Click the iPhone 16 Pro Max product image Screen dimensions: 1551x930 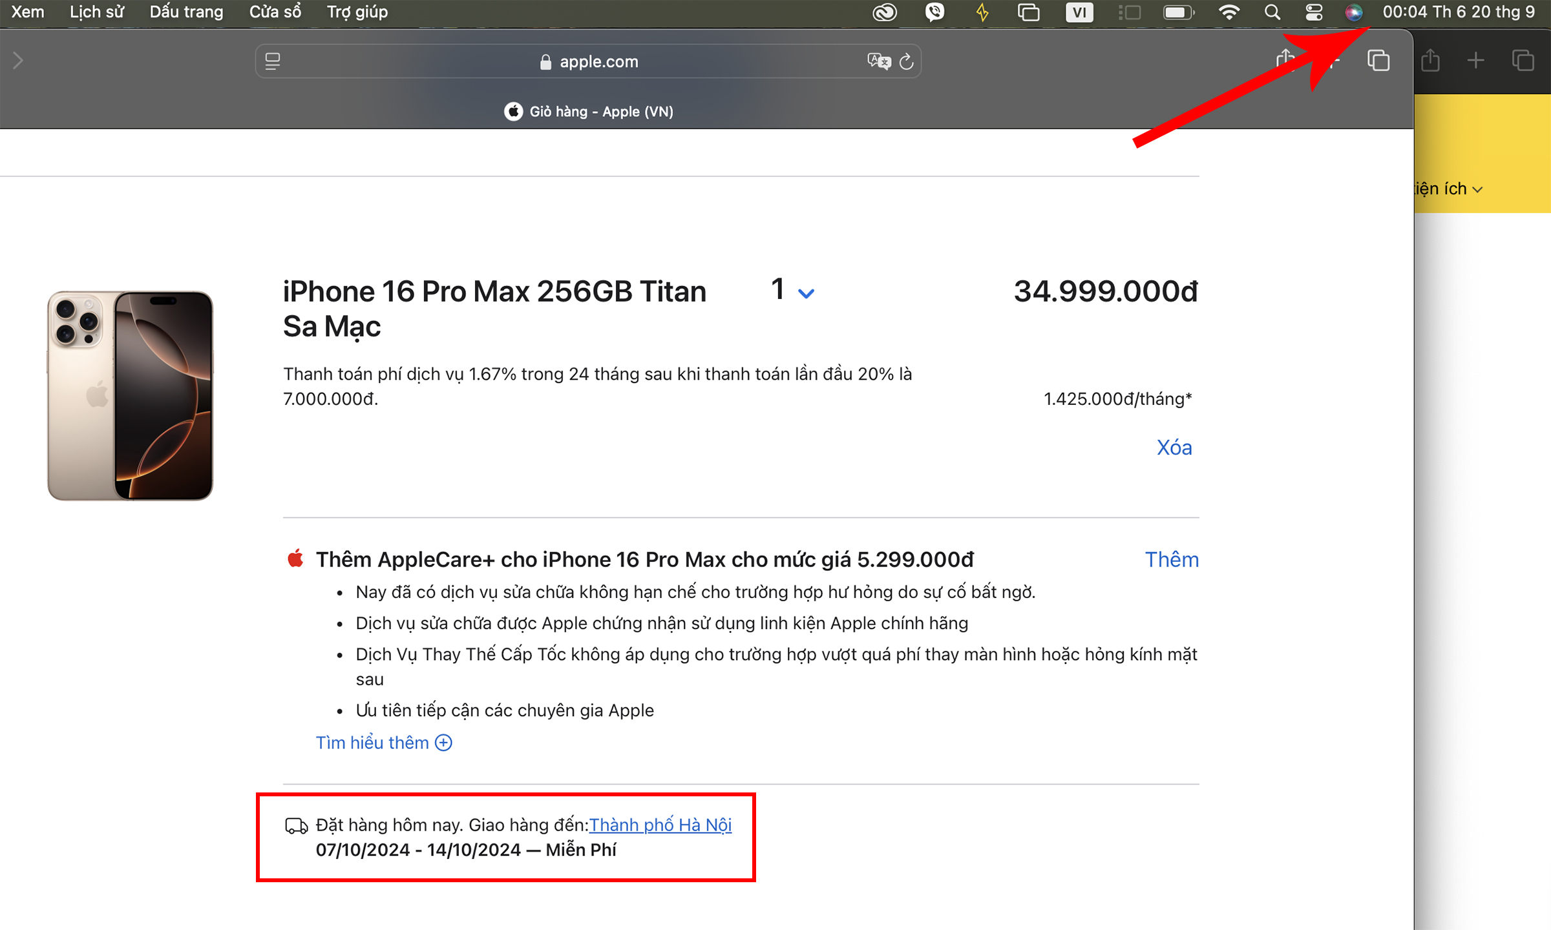pos(130,395)
